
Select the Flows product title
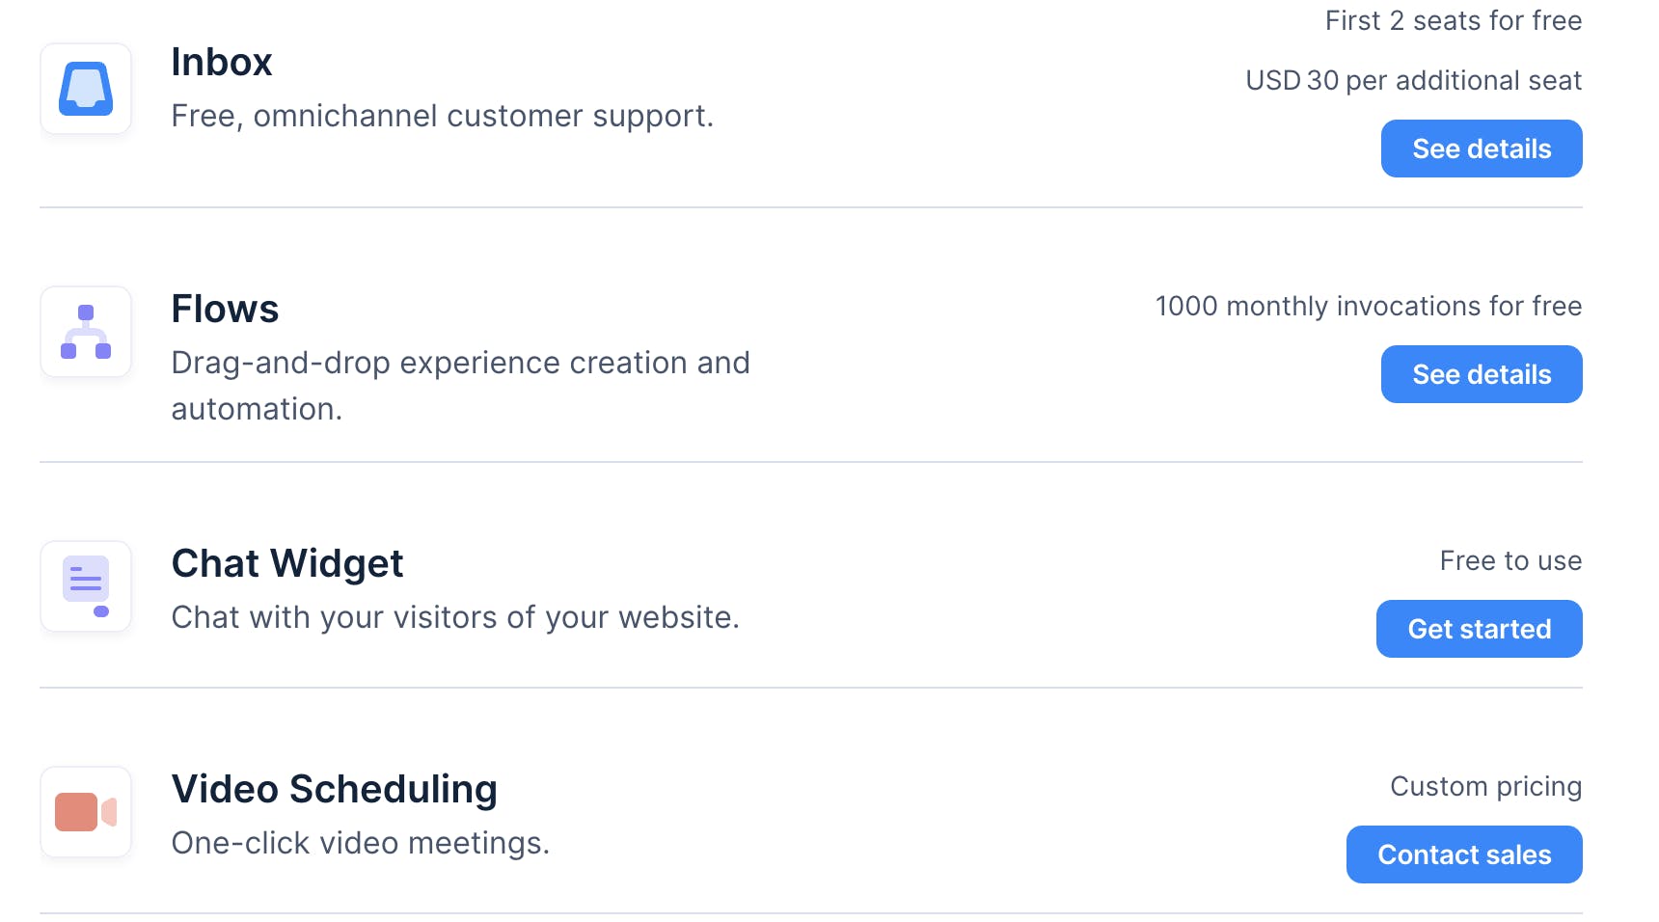pyautogui.click(x=225, y=309)
